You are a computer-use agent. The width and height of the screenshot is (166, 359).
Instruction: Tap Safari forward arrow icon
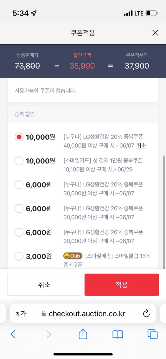click(x=49, y=334)
